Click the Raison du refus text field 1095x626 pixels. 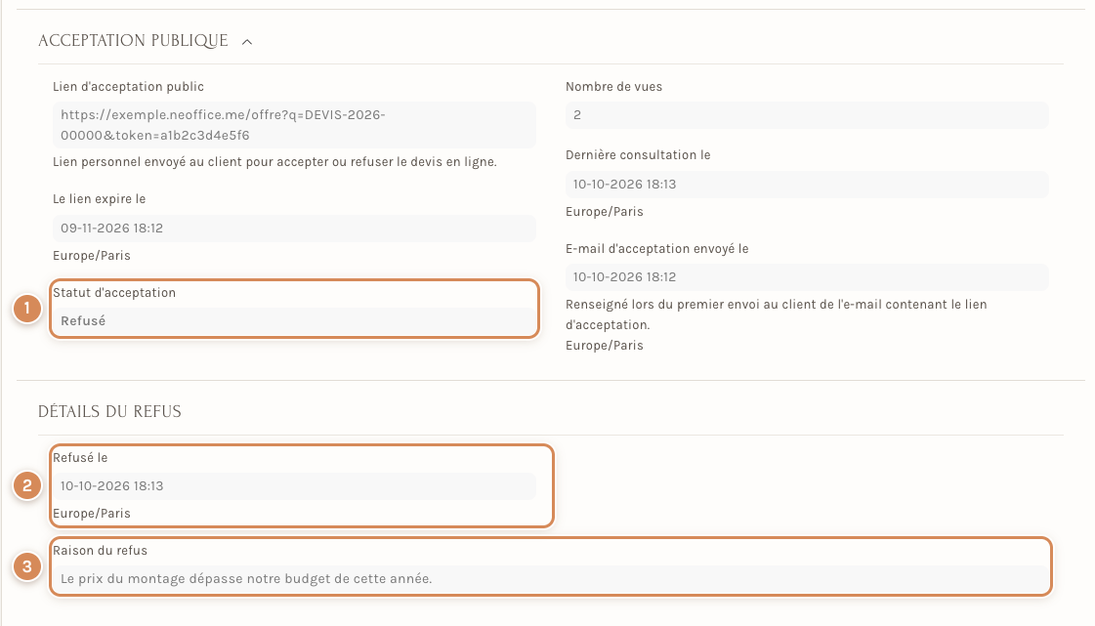[x=550, y=578]
